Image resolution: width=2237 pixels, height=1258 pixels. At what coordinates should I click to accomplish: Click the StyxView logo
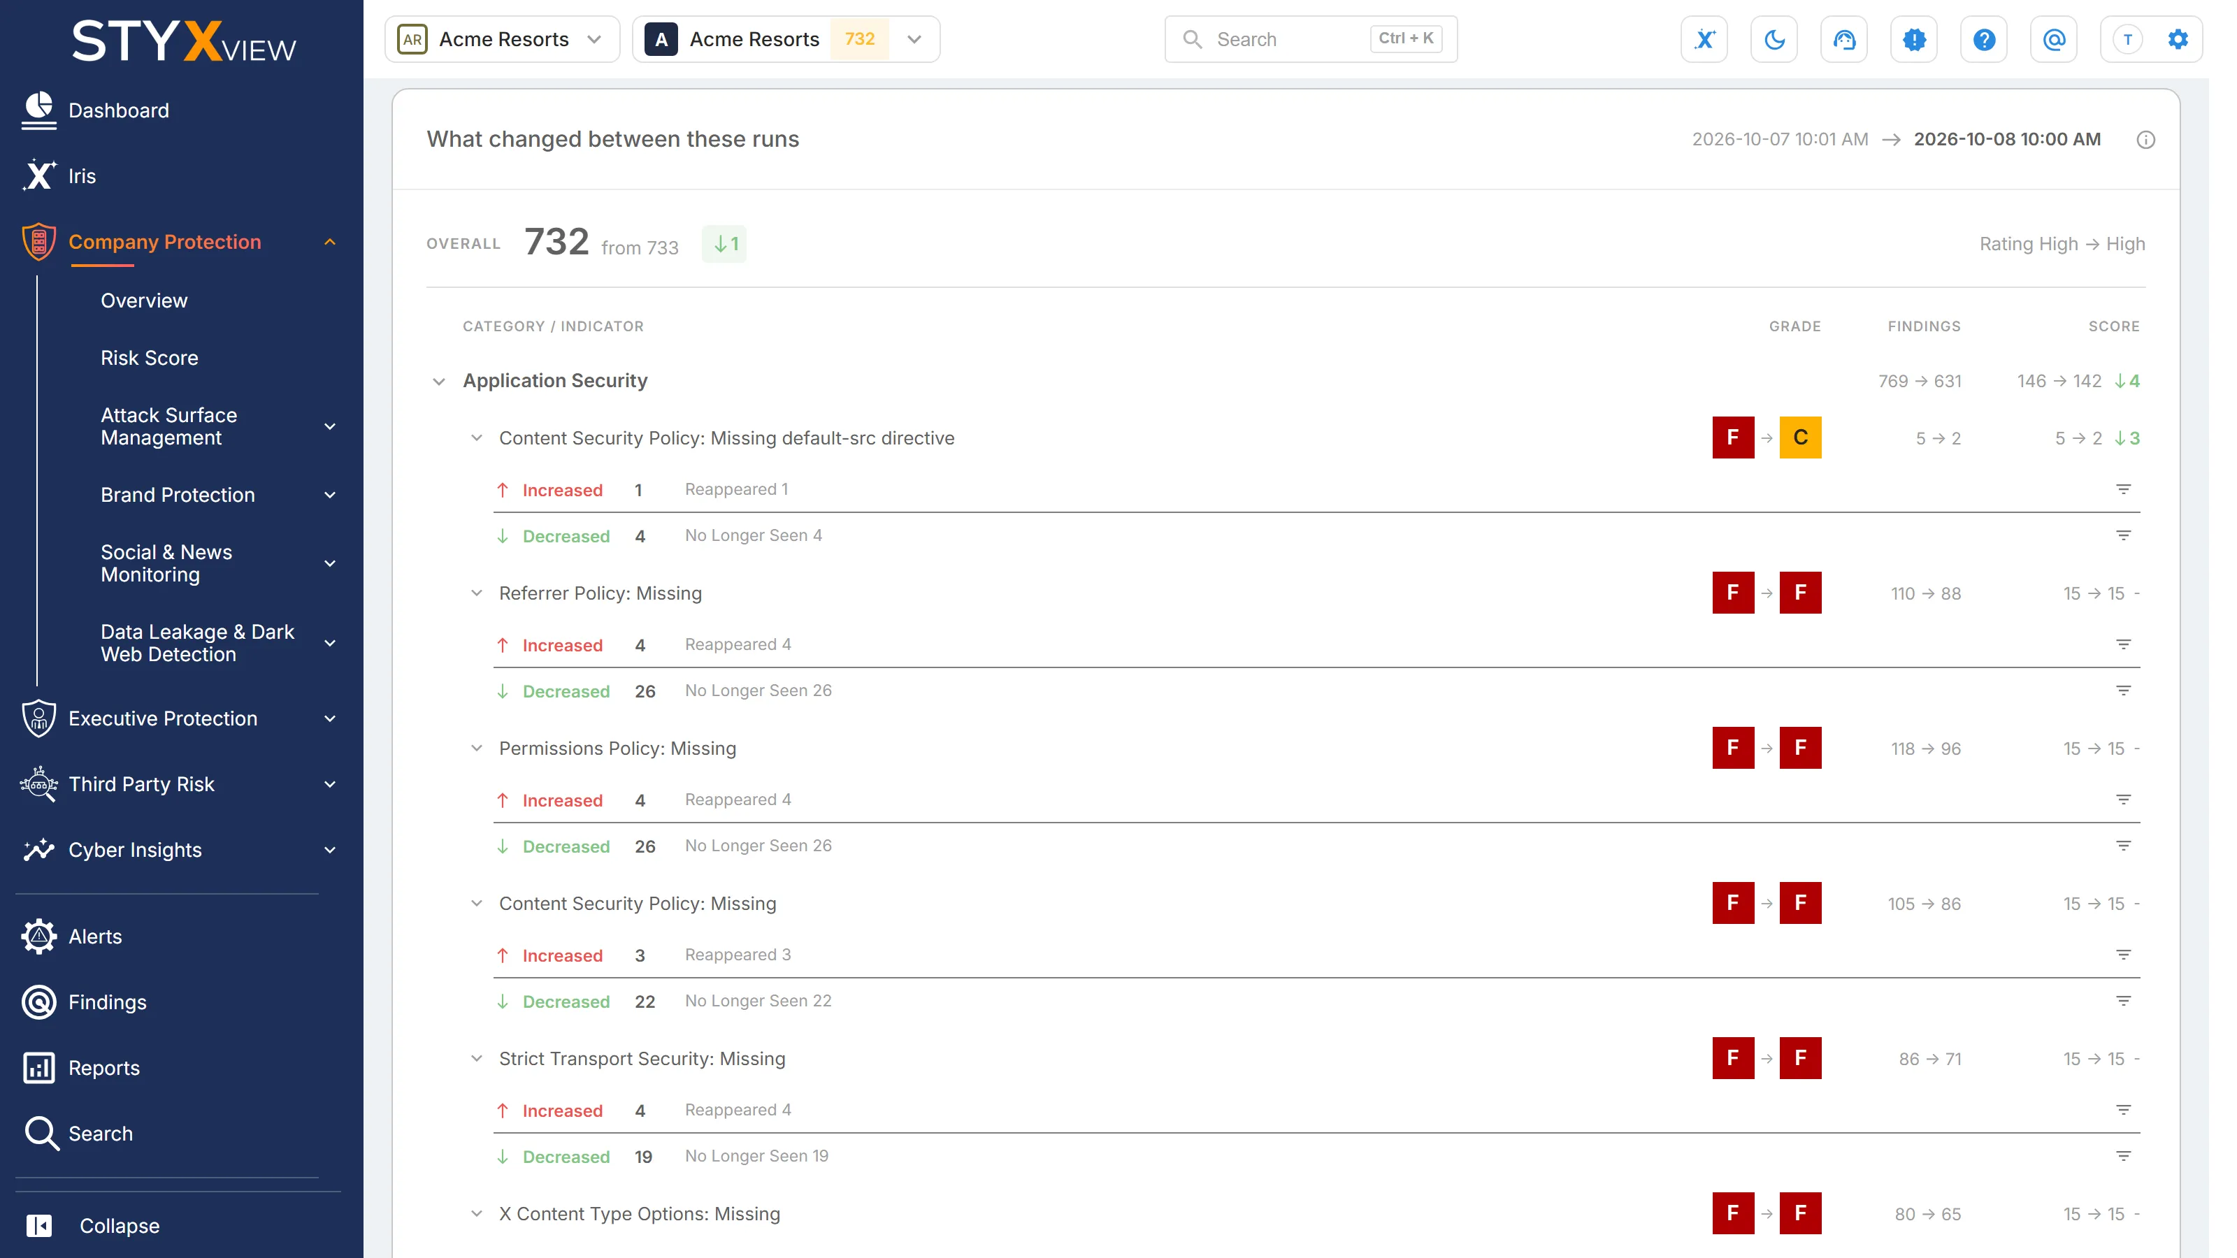pyautogui.click(x=183, y=41)
